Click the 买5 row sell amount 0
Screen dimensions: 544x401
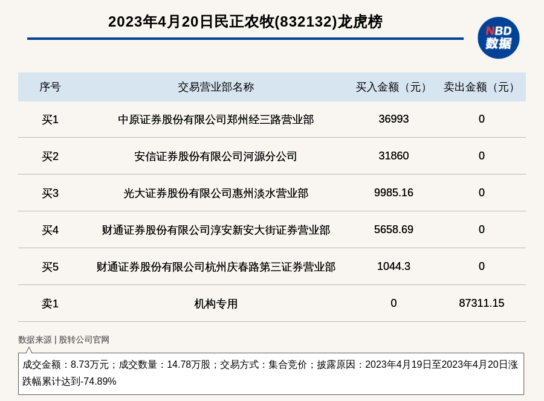pyautogui.click(x=482, y=266)
